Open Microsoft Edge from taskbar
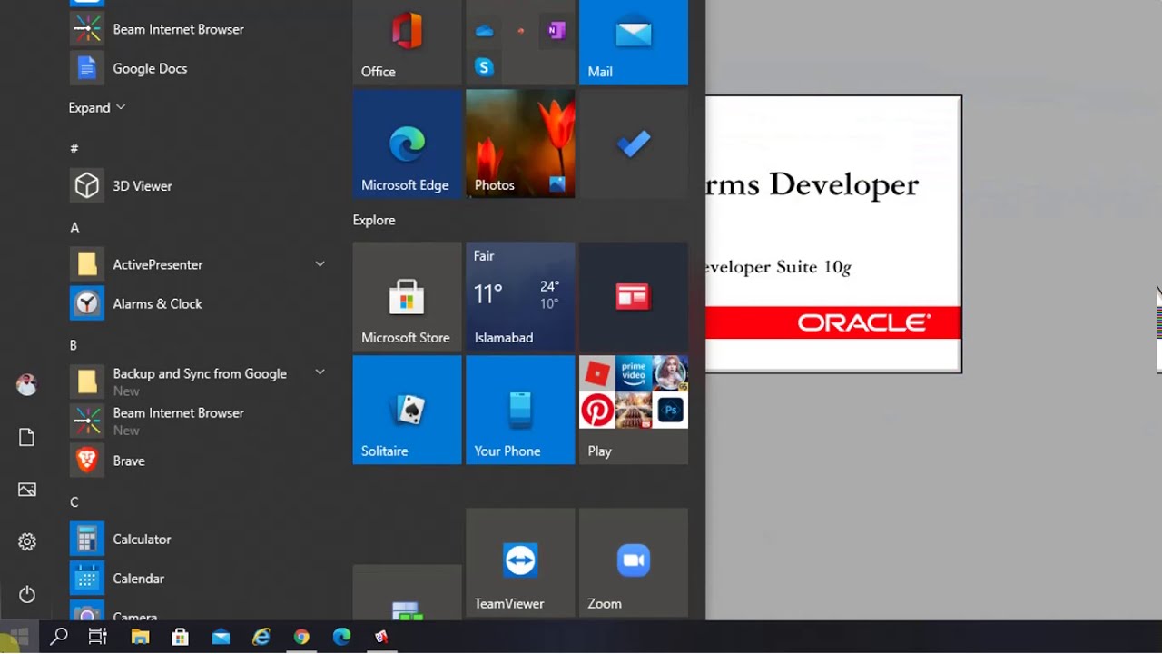 pyautogui.click(x=341, y=637)
